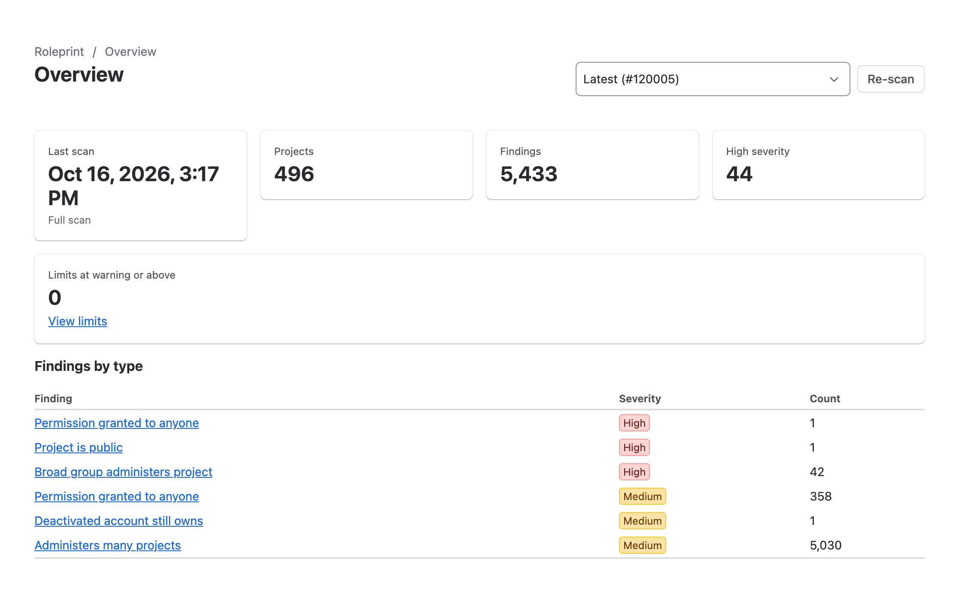
Task: Click the Medium badge in Deactivated account row
Action: [643, 521]
